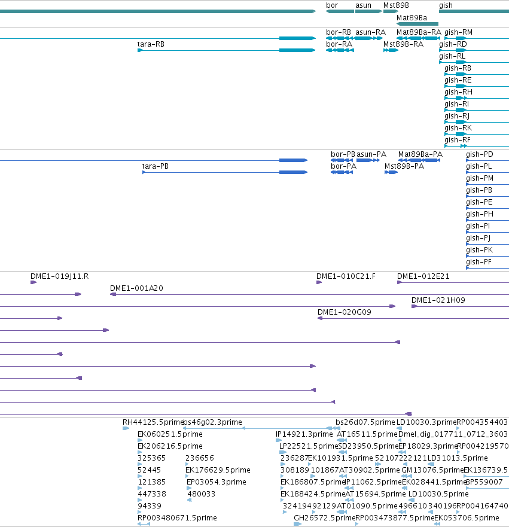Click the DME1-019J11.R clone label
This screenshot has width=509, height=527.
(59, 276)
